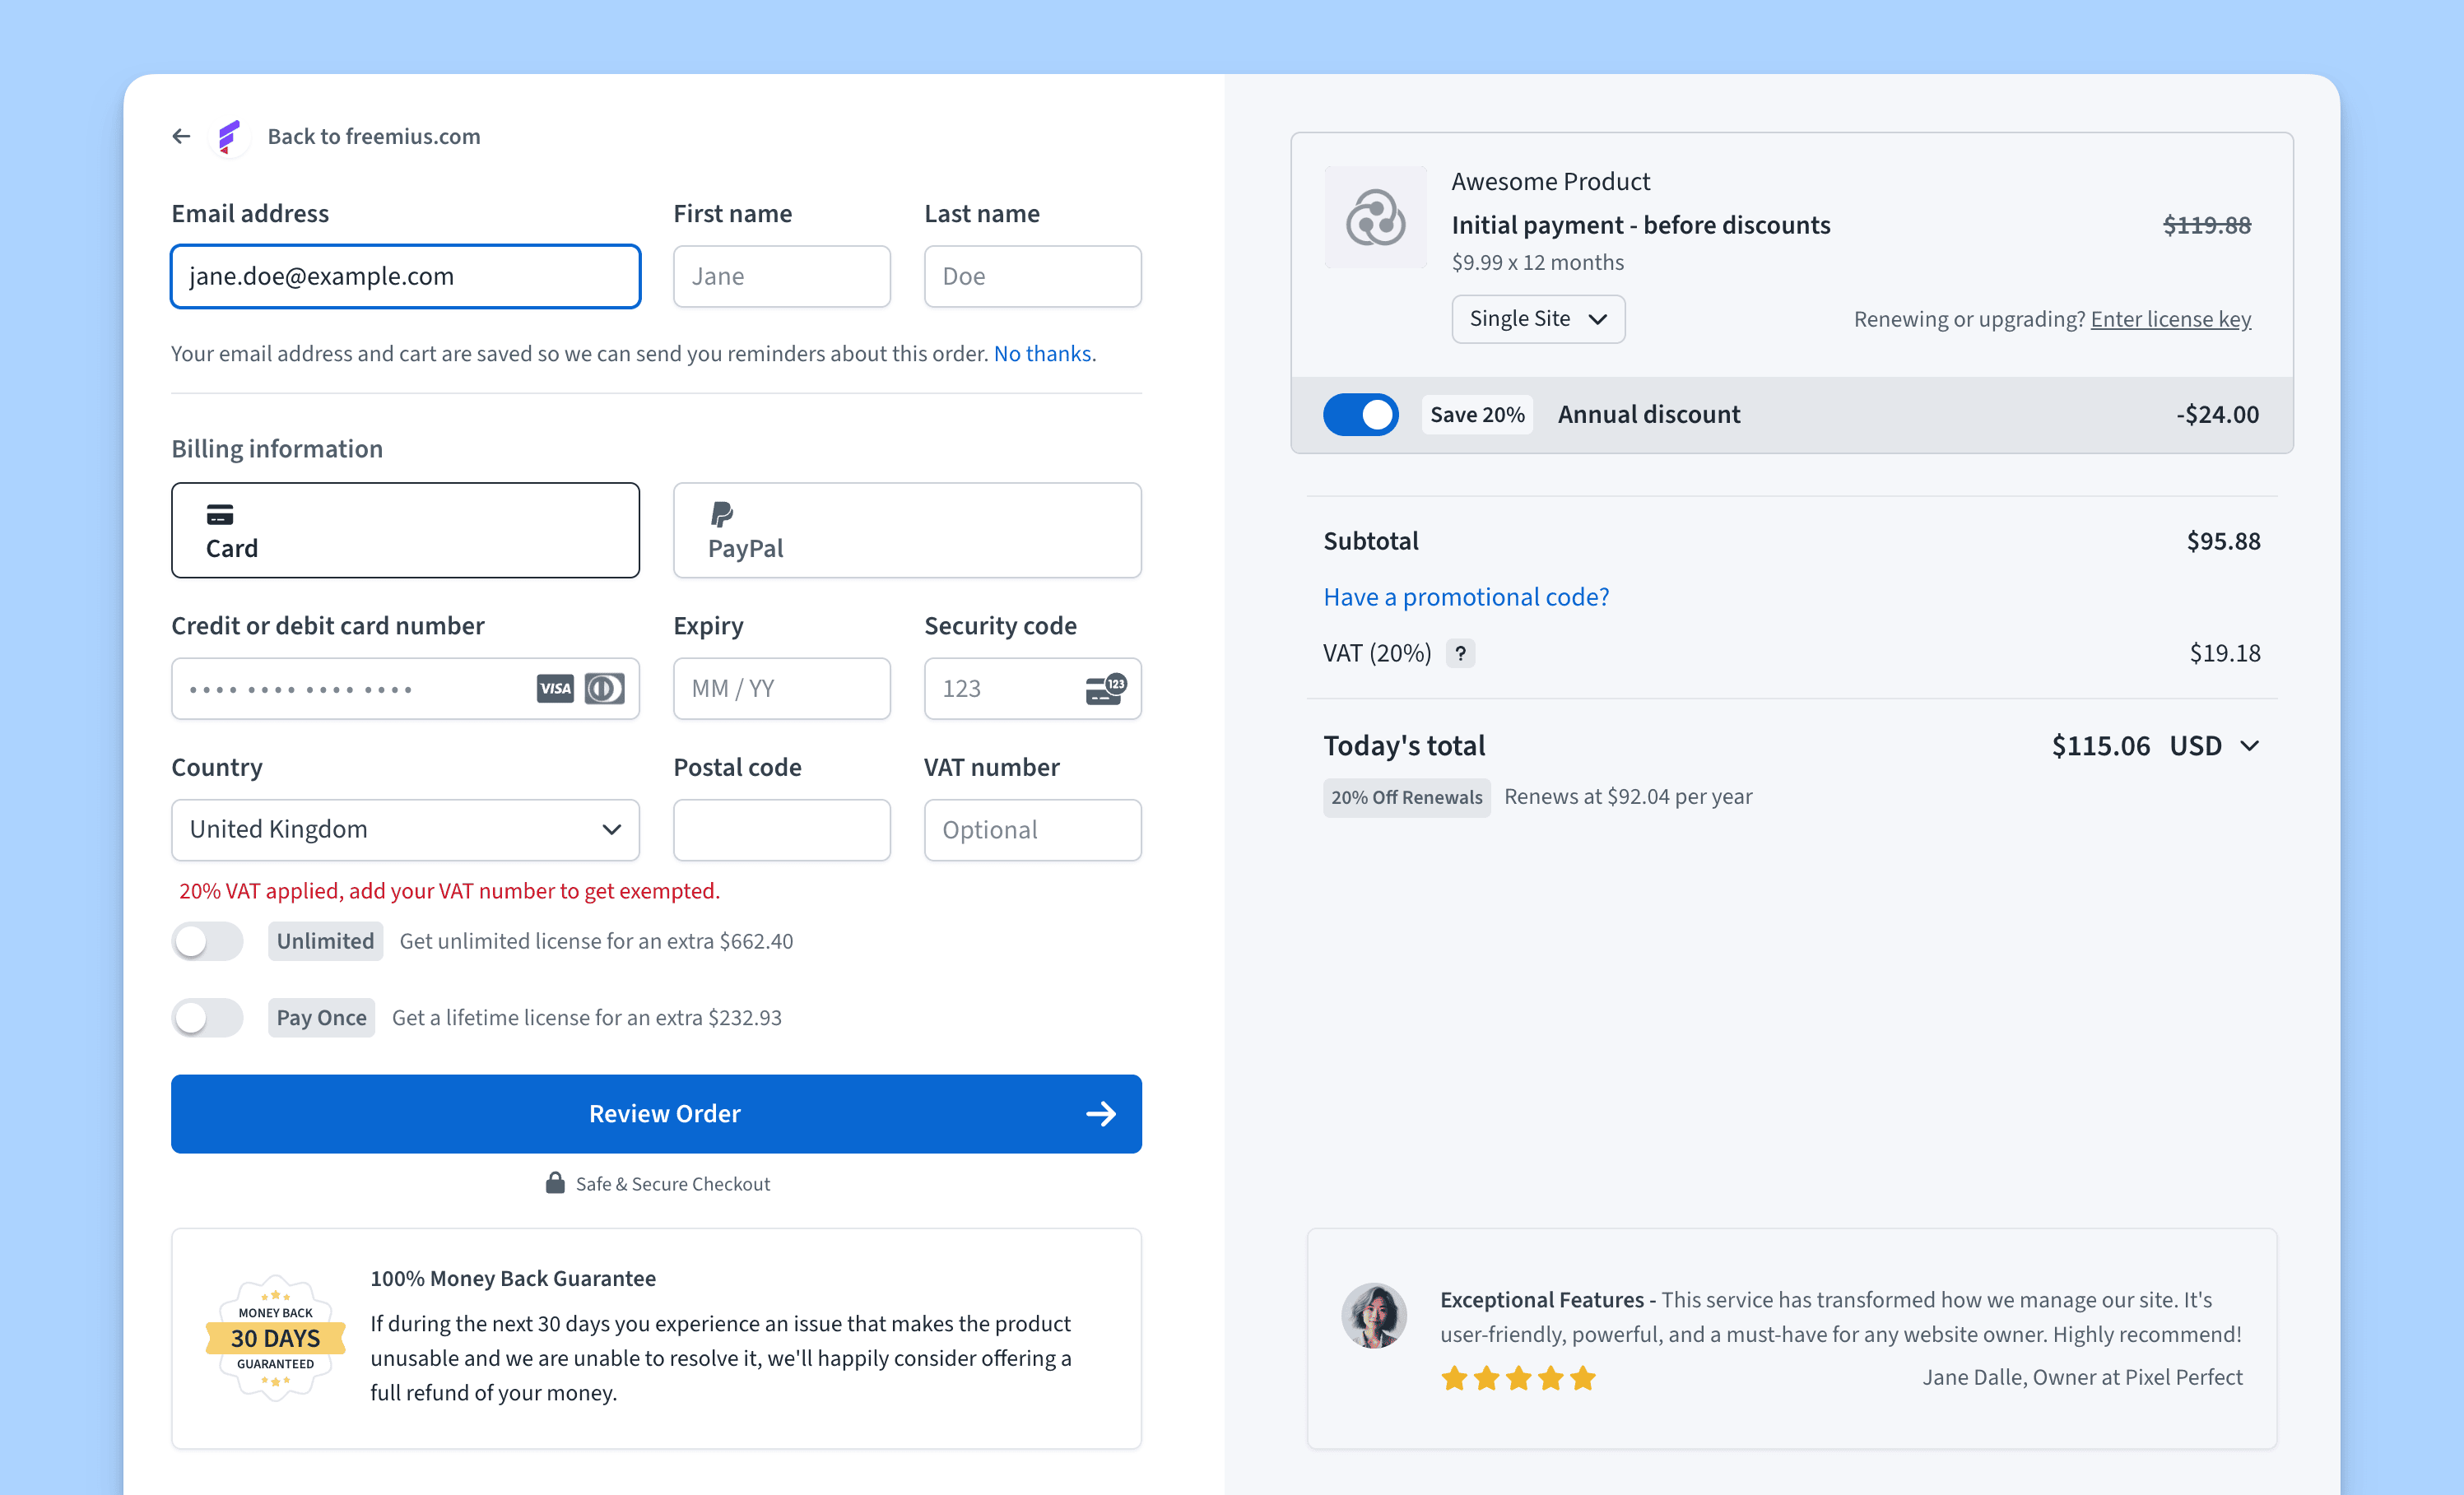The width and height of the screenshot is (2464, 1495).
Task: Focus the optional VAT number field
Action: pyautogui.click(x=1032, y=829)
